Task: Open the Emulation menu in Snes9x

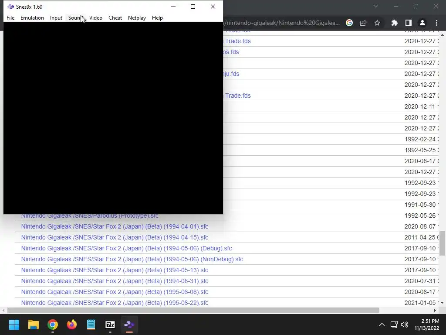Action: (32, 17)
